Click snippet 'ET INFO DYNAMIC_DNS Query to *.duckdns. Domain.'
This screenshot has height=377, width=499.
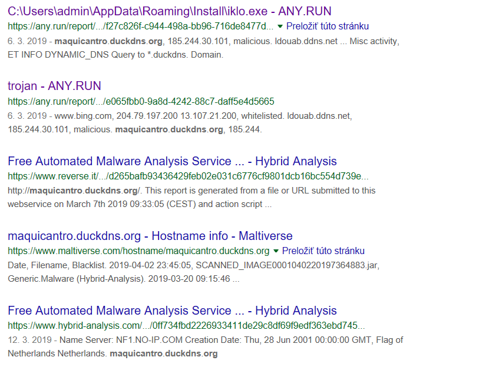coord(115,55)
